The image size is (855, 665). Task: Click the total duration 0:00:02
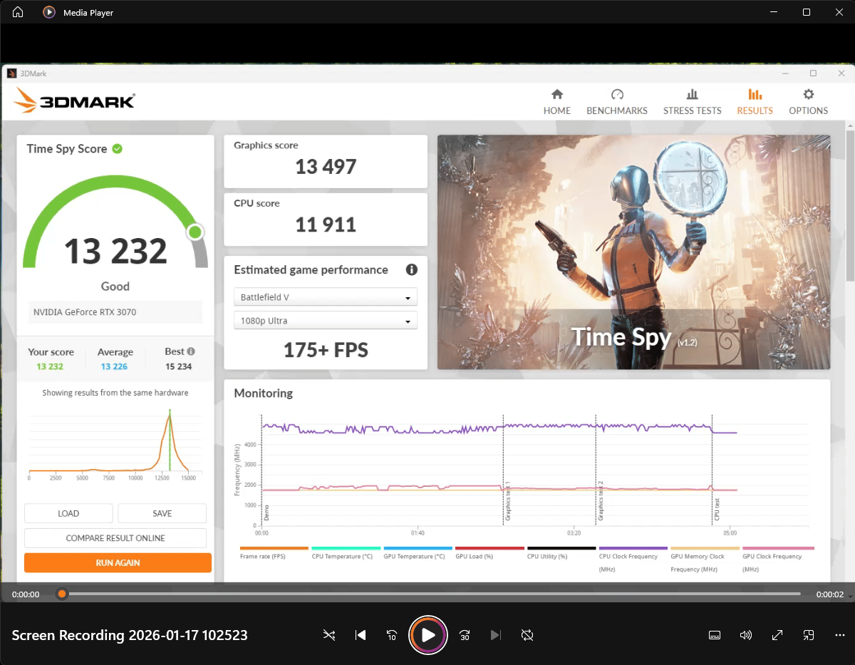tap(830, 594)
